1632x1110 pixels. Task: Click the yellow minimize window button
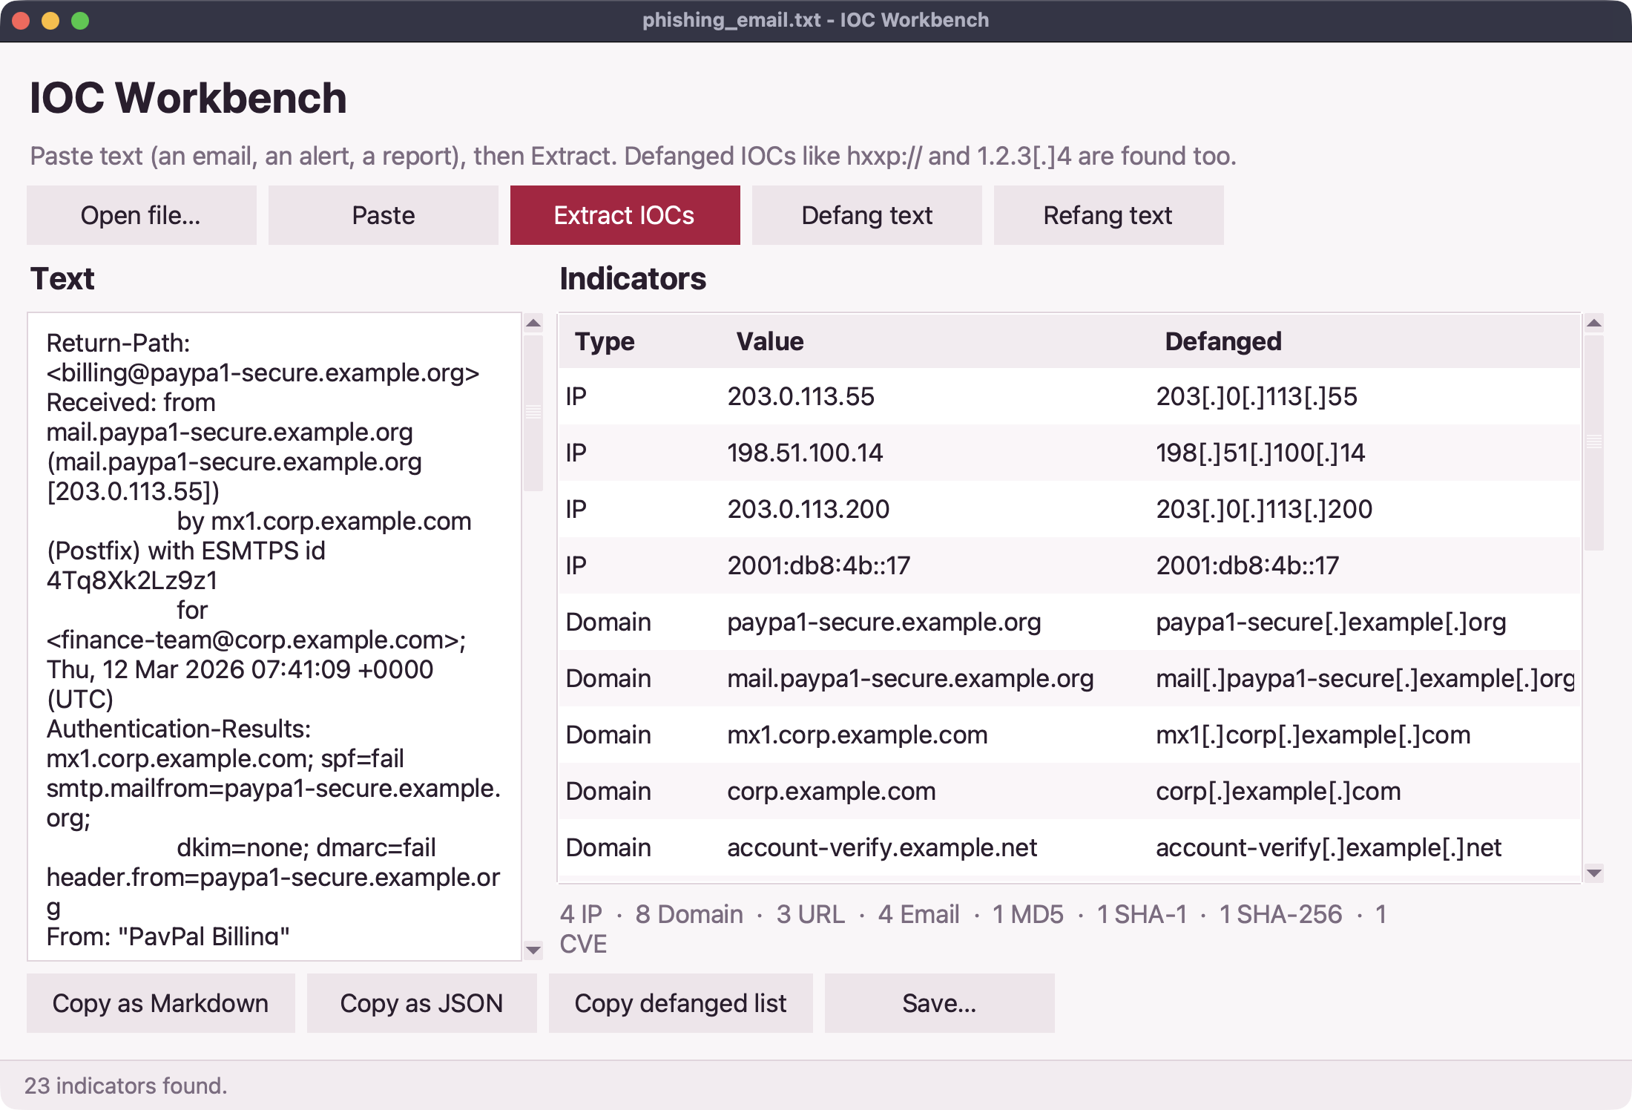[50, 21]
